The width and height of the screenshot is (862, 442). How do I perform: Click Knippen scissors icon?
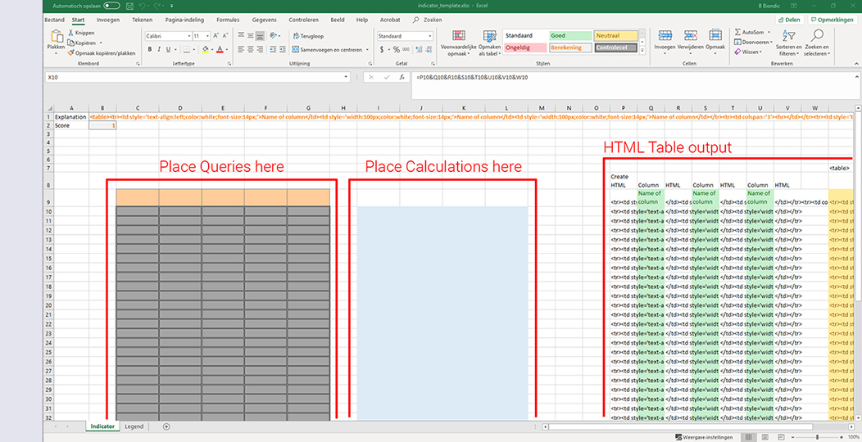[x=70, y=33]
